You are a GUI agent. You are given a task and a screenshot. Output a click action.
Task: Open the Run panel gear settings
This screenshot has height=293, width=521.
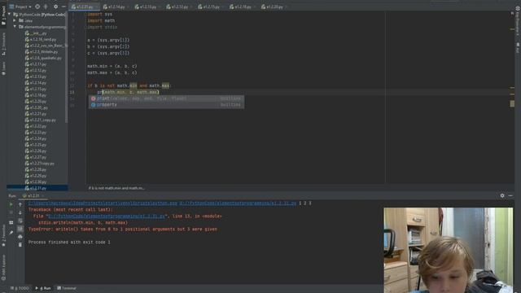point(502,195)
